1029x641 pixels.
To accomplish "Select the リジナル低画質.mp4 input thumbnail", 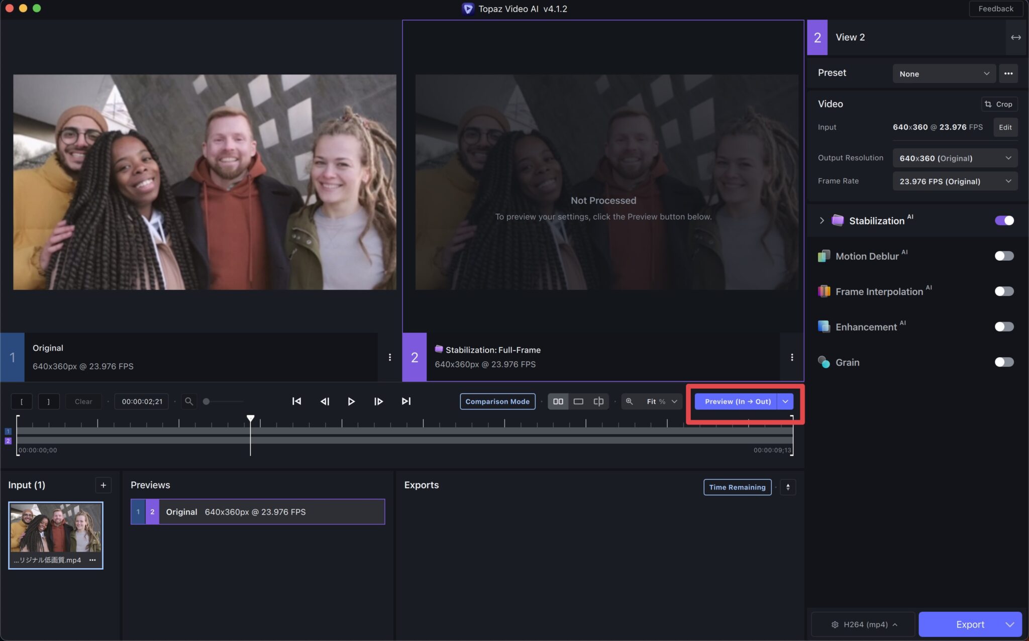I will pyautogui.click(x=56, y=530).
